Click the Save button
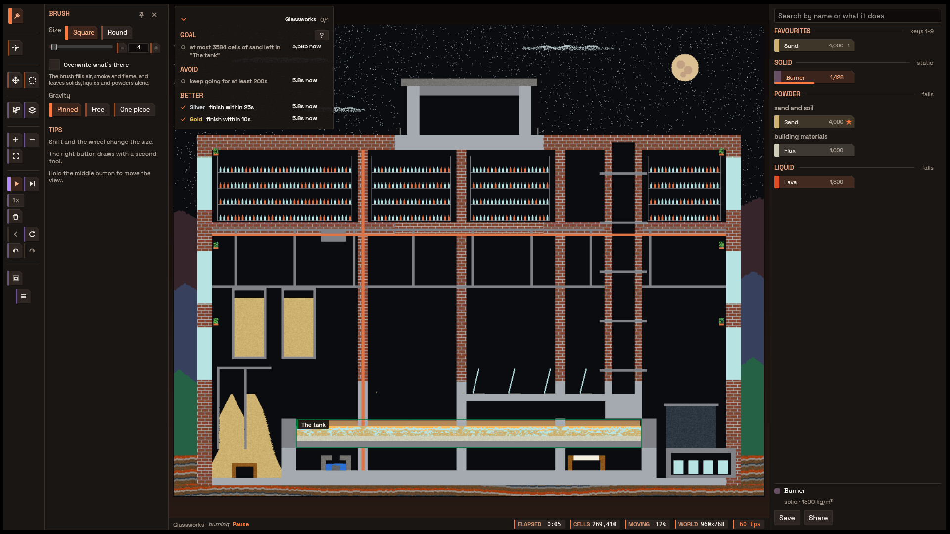950x534 pixels. point(787,518)
